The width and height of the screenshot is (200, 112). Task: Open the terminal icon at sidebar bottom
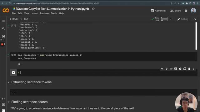pyautogui.click(x=3, y=110)
